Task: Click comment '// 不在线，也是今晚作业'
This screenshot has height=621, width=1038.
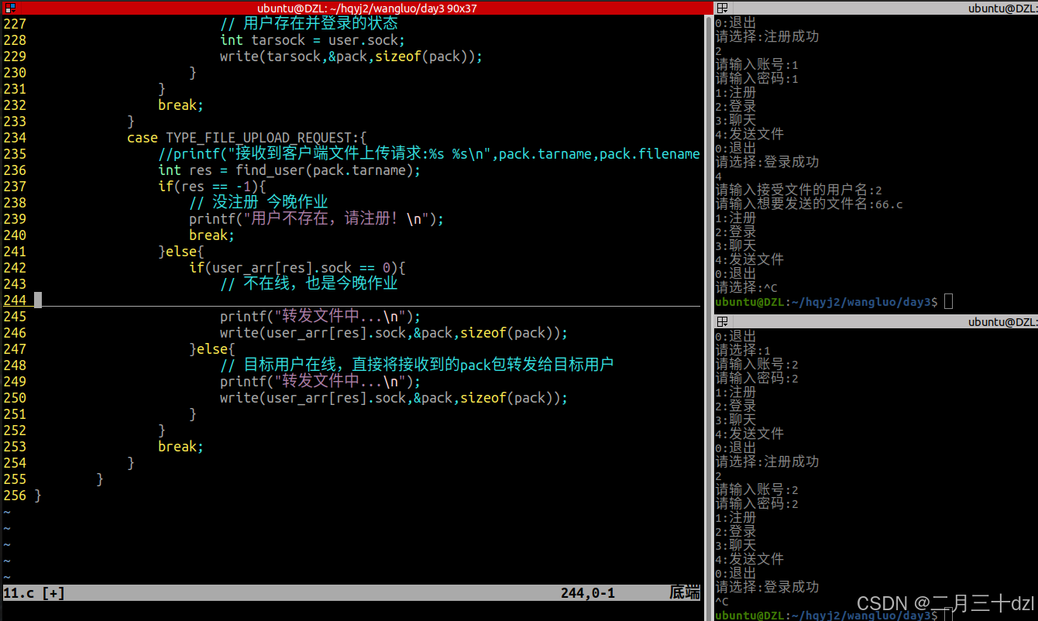Action: click(308, 284)
